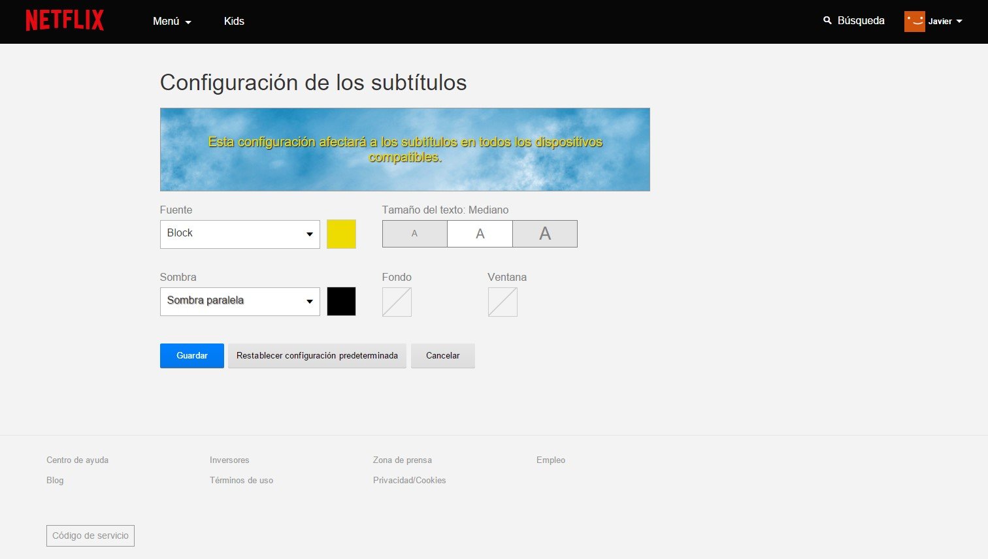Click the Código de servicio button
988x559 pixels.
[90, 535]
